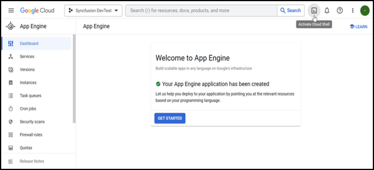374x170 pixels.
Task: Open Cron jobs page
Action: 28,109
